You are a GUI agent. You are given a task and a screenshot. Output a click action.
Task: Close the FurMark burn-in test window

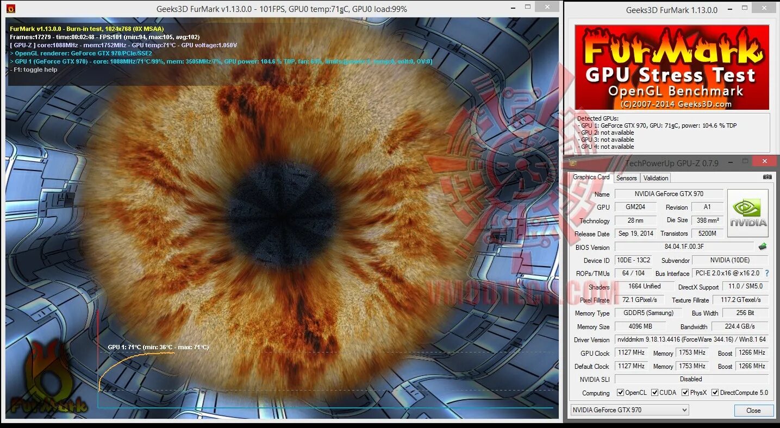[x=546, y=7]
